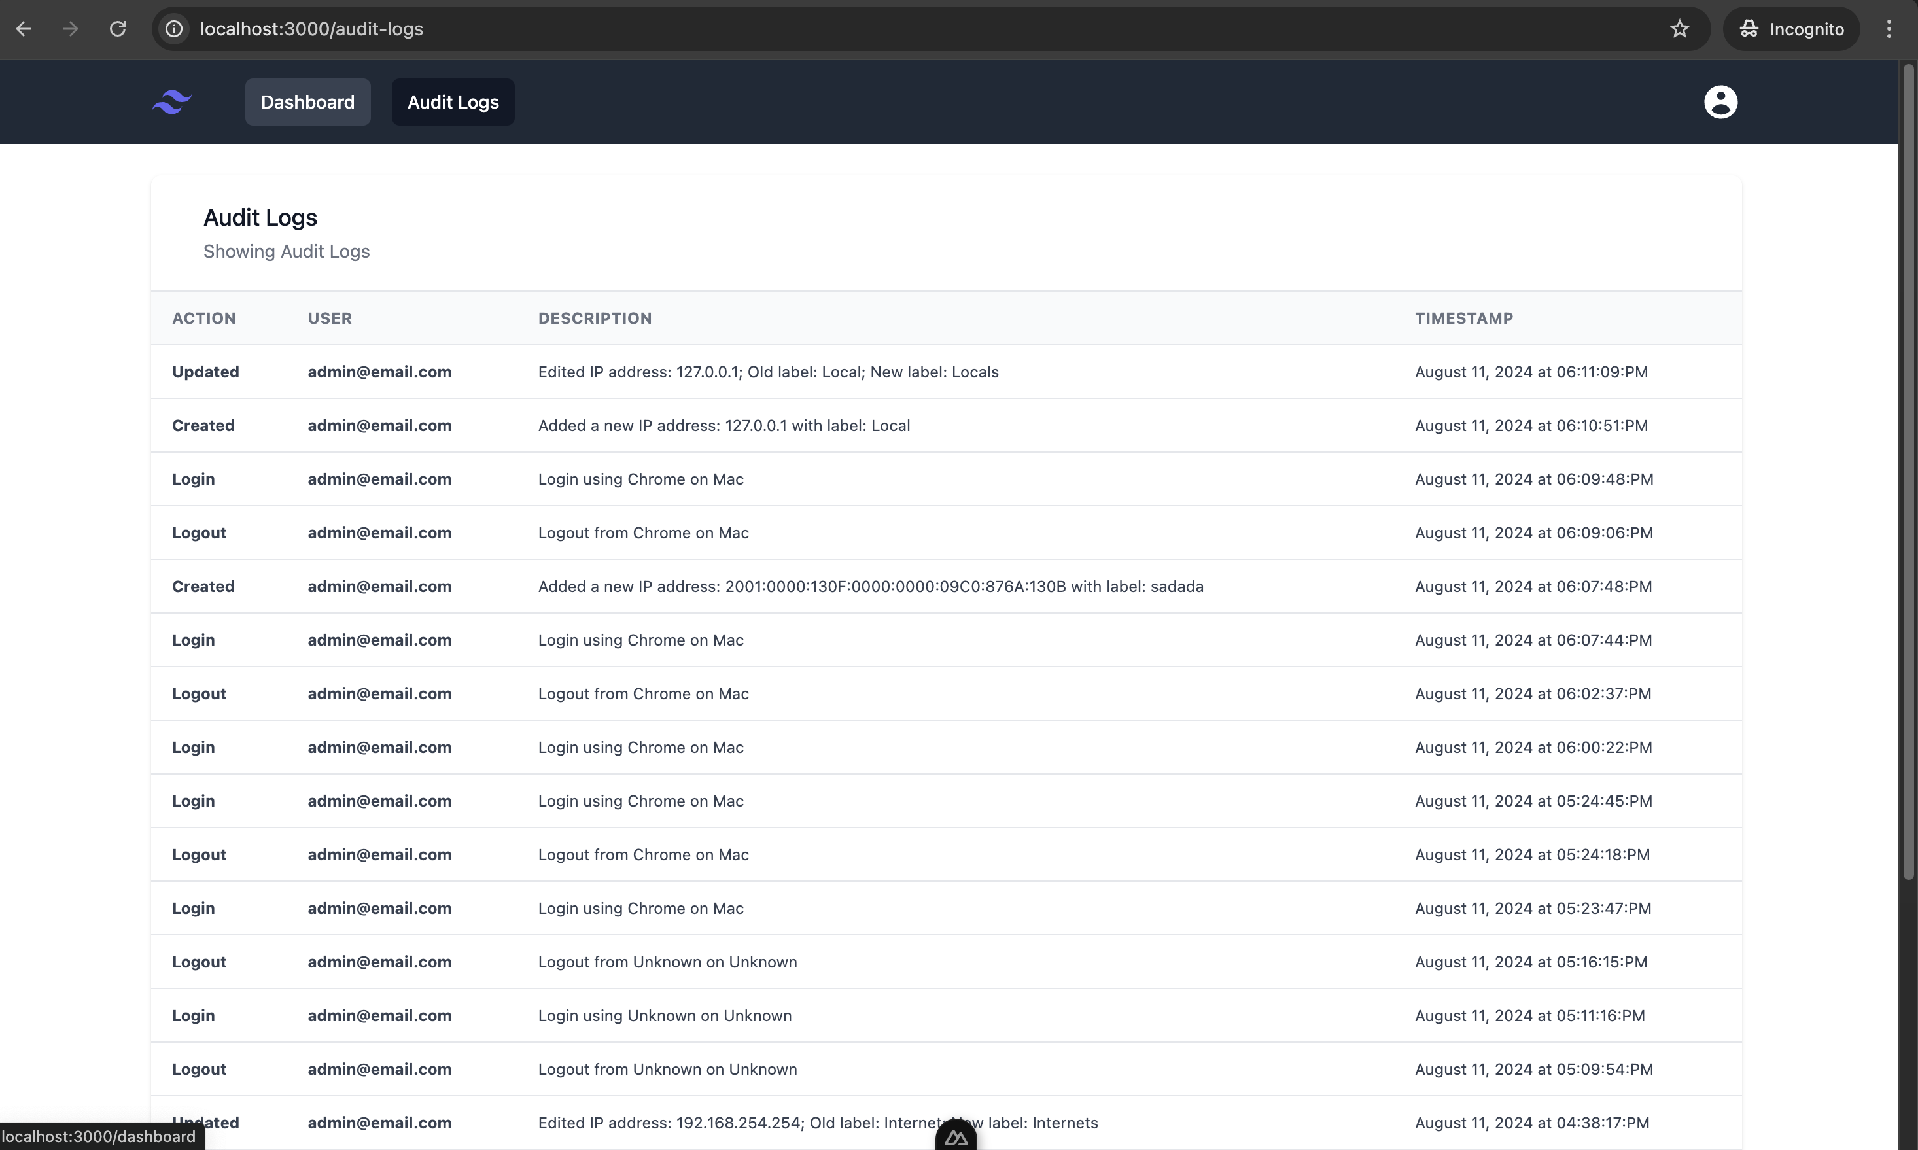Click timestamp 'August 11, 2024 at 06:00:22:PM'
Screen dimensions: 1918x1150
(x=1533, y=747)
